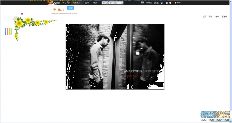Go to the 留言板 tab
The height and width of the screenshot is (123, 232).
pos(224,17)
